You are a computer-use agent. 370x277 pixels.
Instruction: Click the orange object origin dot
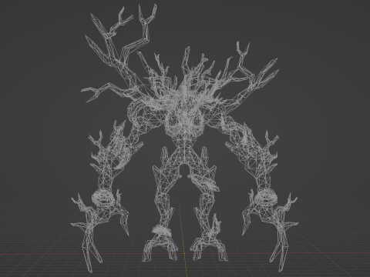[x=184, y=254]
